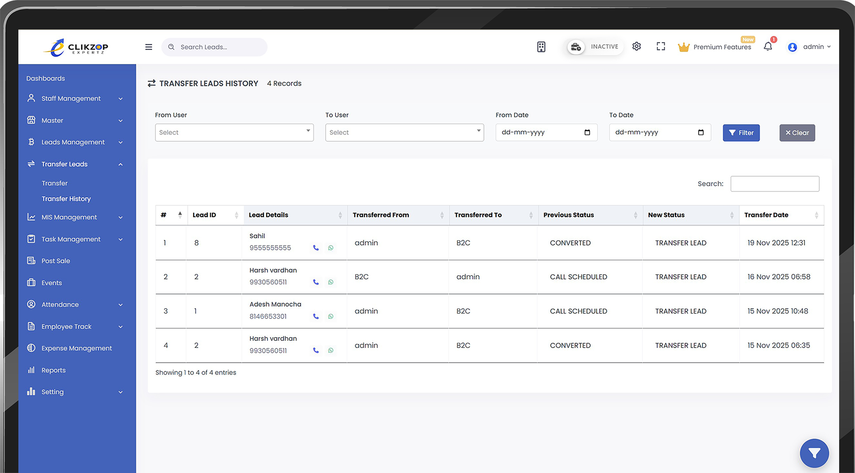Image resolution: width=855 pixels, height=473 pixels.
Task: Open the From User select dropdown
Action: point(234,132)
